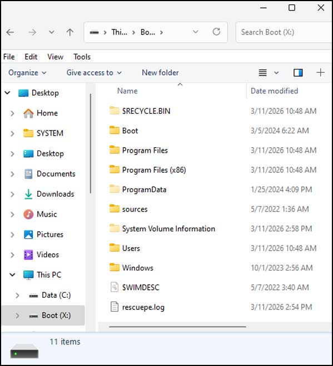Create a New folder
The width and height of the screenshot is (333, 366).
click(160, 73)
